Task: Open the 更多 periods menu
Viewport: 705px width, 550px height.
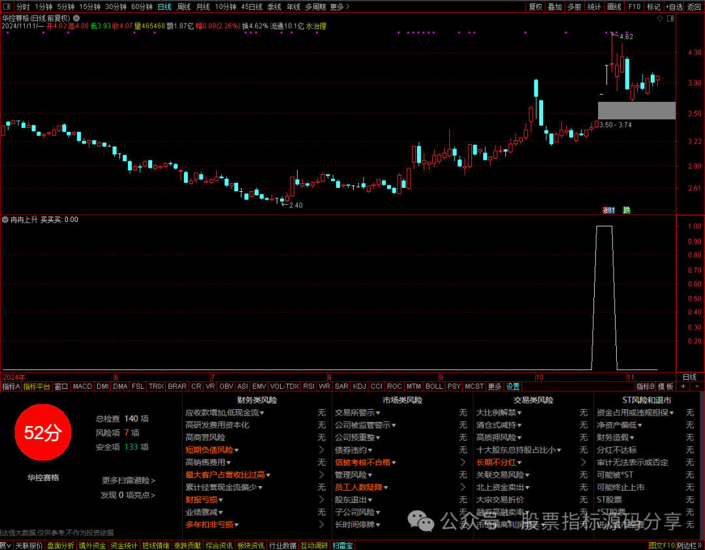Action: coord(339,7)
